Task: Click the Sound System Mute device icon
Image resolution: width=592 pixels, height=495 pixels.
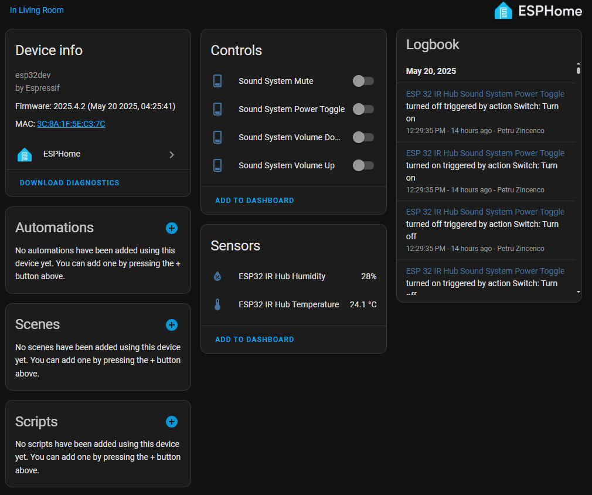Action: [x=217, y=81]
